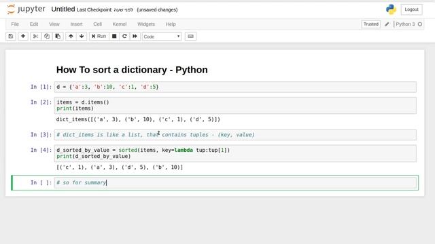This screenshot has height=244, width=435.
Task: Cut selected cells with scissors icon
Action: tap(35, 36)
